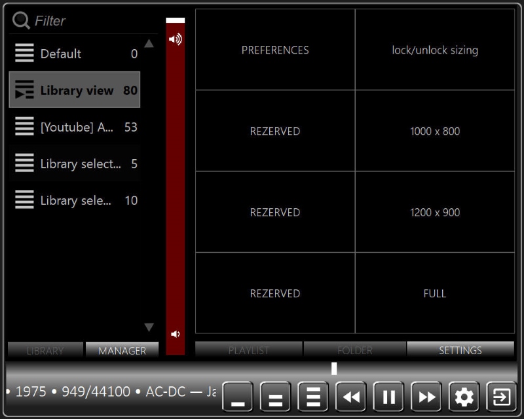Image resolution: width=524 pixels, height=419 pixels.
Task: Click the volume up speaker icon
Action: click(x=175, y=39)
